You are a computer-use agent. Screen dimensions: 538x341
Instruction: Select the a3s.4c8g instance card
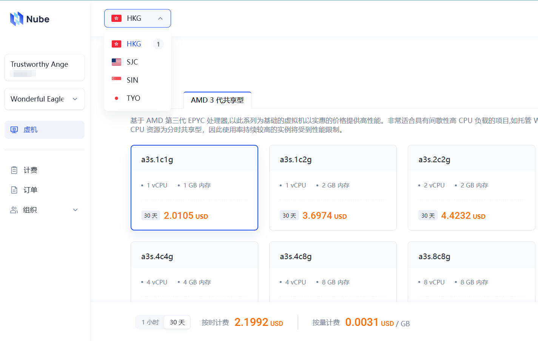pos(333,272)
